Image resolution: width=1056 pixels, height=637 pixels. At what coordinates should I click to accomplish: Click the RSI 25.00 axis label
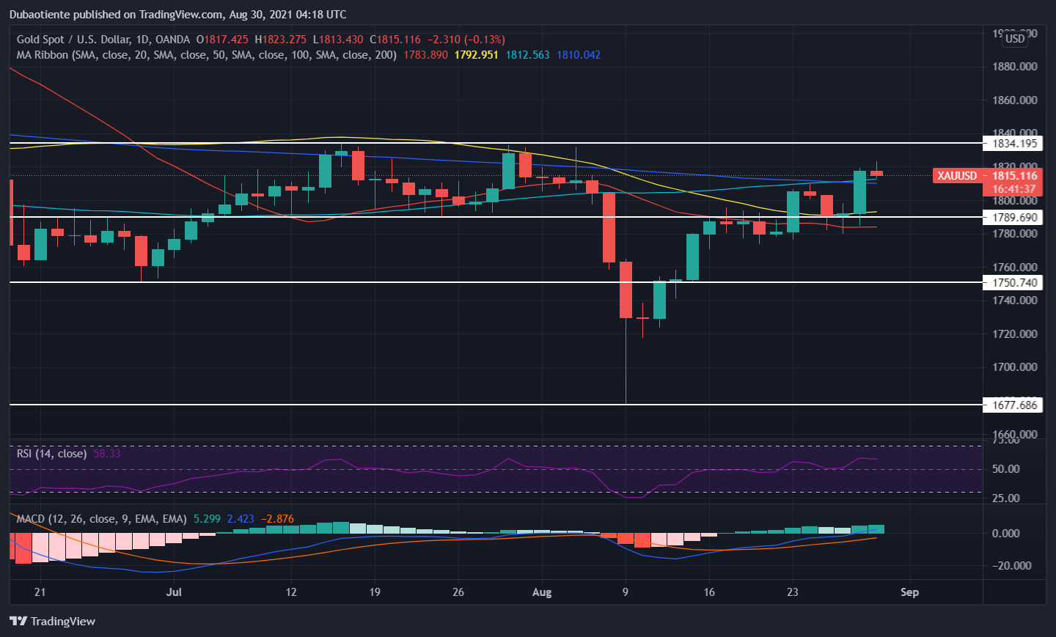pos(1005,498)
